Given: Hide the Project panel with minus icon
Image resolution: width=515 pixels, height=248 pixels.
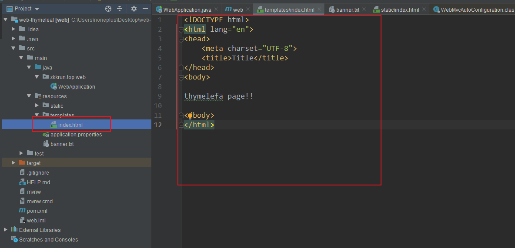Looking at the screenshot, I should pos(145,9).
